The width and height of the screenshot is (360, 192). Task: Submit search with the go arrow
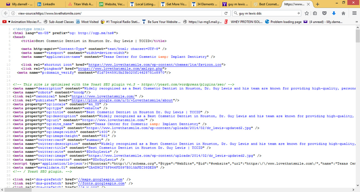click(298, 13)
